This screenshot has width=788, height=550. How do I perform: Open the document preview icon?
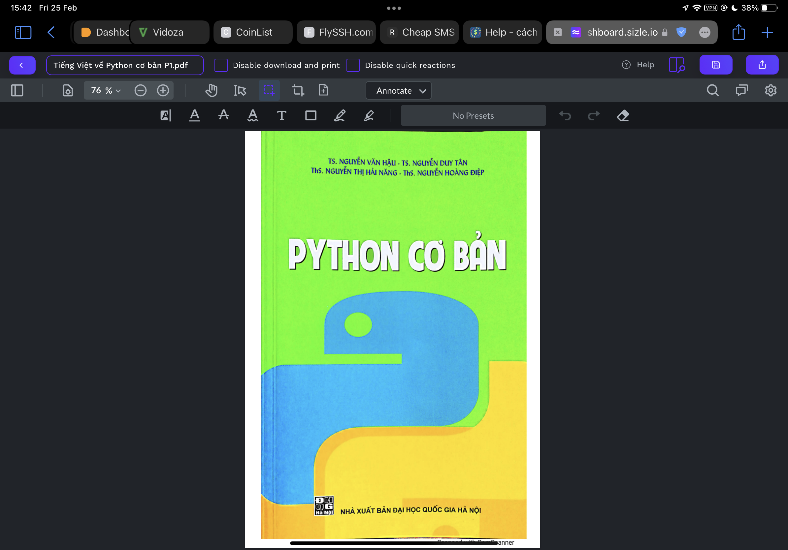coord(677,65)
